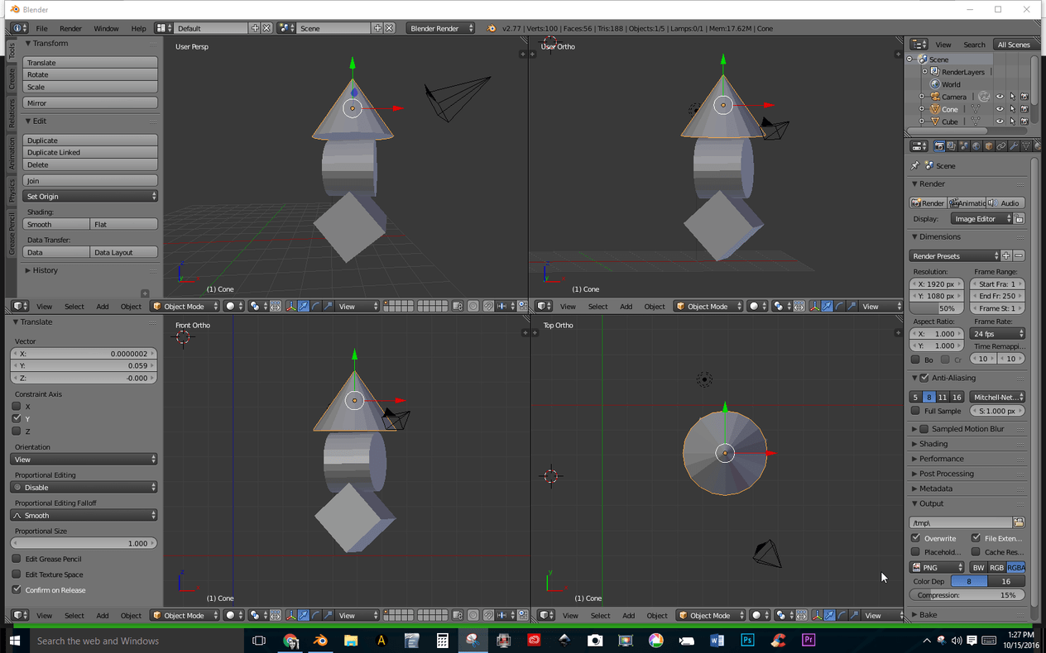
Task: Open the PNG file format dropdown
Action: [x=937, y=568]
